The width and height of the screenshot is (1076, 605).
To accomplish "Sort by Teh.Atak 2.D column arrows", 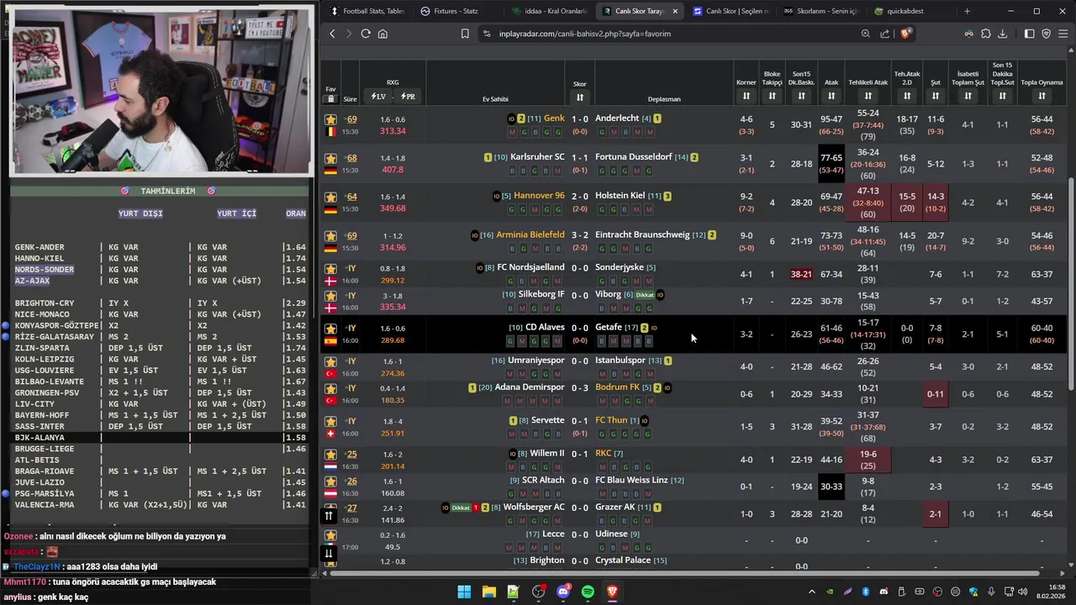I will (906, 96).
